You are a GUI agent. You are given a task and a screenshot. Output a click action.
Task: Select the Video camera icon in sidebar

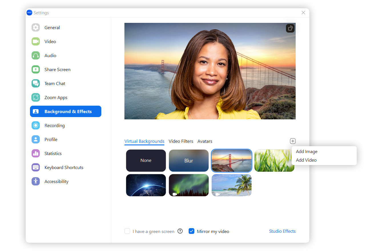(x=36, y=42)
